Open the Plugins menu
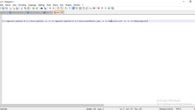 [x=68, y=5]
